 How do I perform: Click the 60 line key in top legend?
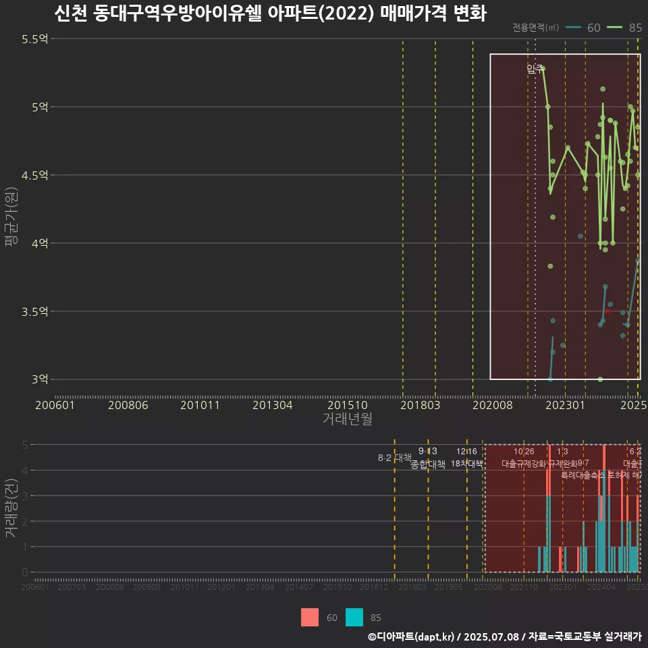tap(573, 28)
